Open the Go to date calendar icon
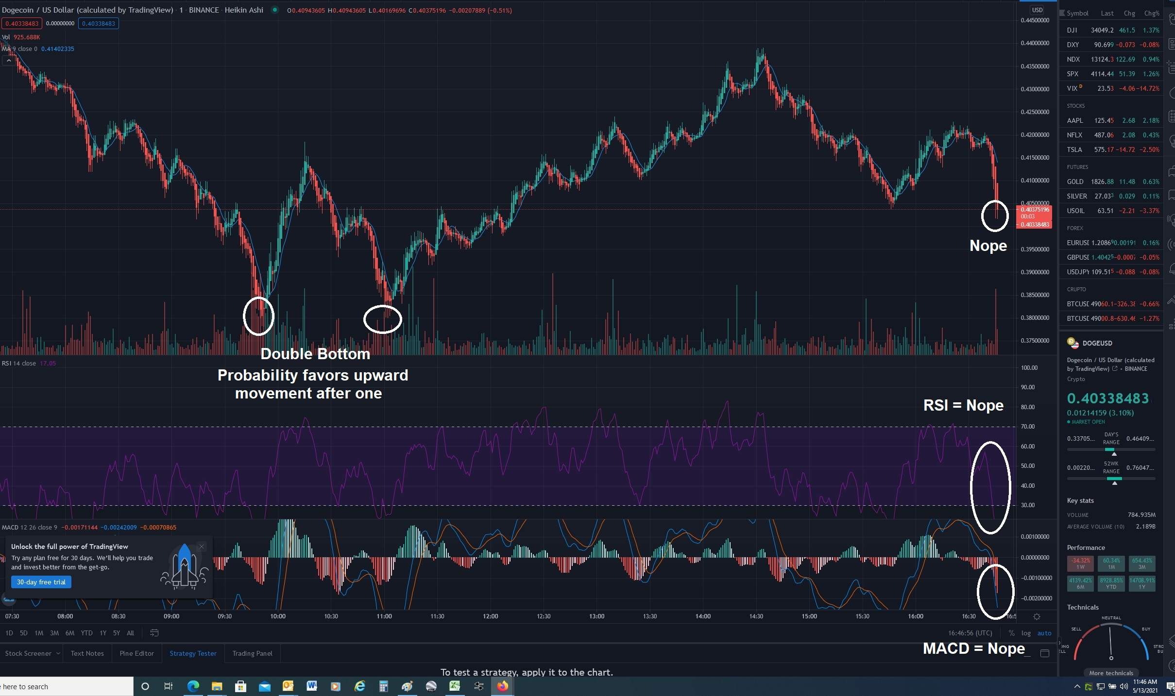The image size is (1175, 696). [x=154, y=633]
